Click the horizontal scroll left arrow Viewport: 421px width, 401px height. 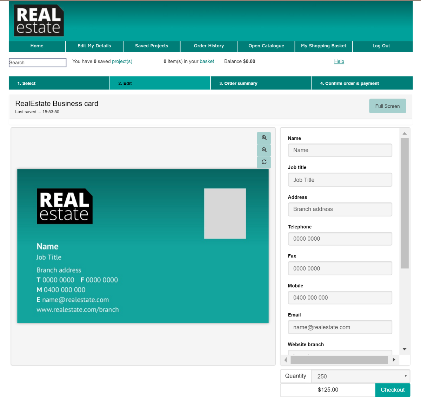tap(286, 360)
